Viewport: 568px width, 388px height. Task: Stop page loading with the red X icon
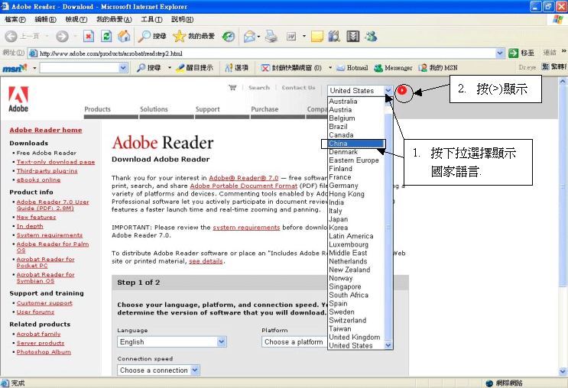coord(89,36)
